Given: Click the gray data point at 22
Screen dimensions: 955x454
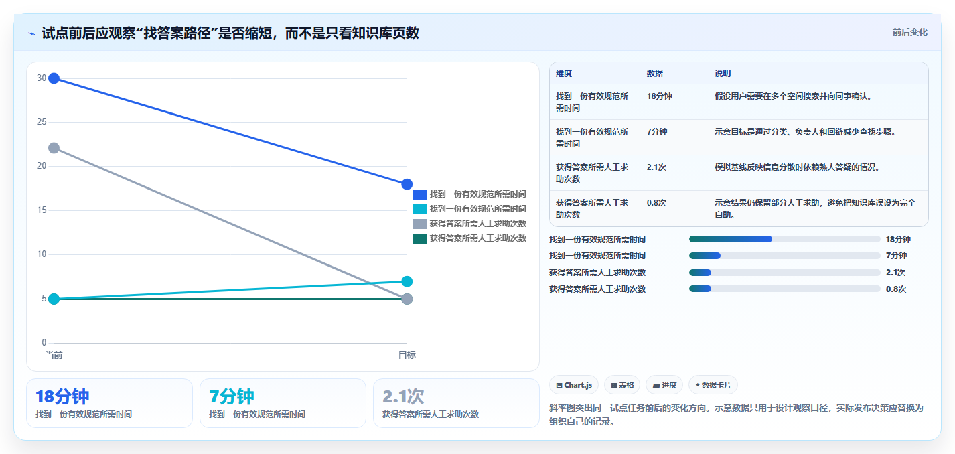Looking at the screenshot, I should [x=54, y=148].
